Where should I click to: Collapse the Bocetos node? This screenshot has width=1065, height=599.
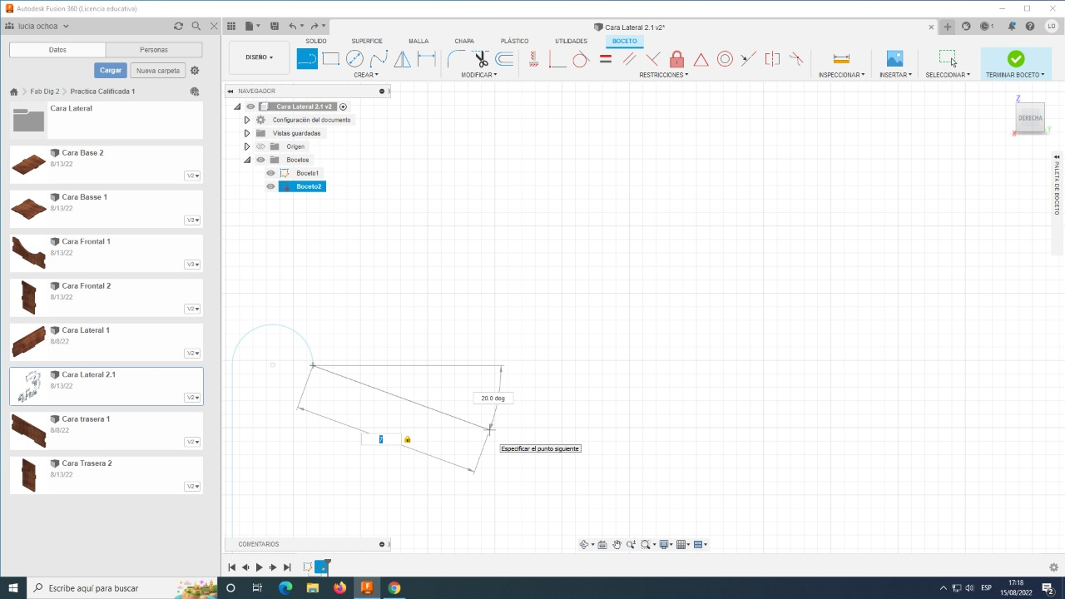[x=247, y=160]
